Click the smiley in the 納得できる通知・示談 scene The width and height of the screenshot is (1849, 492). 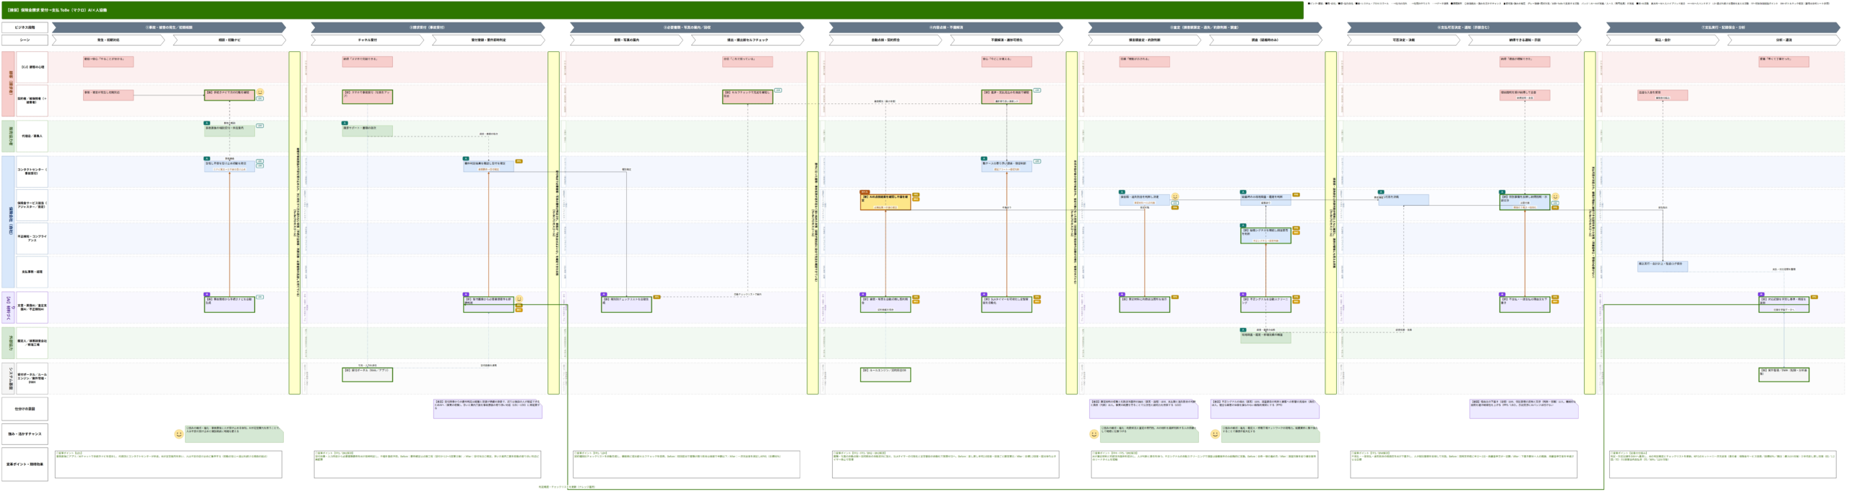1555,197
